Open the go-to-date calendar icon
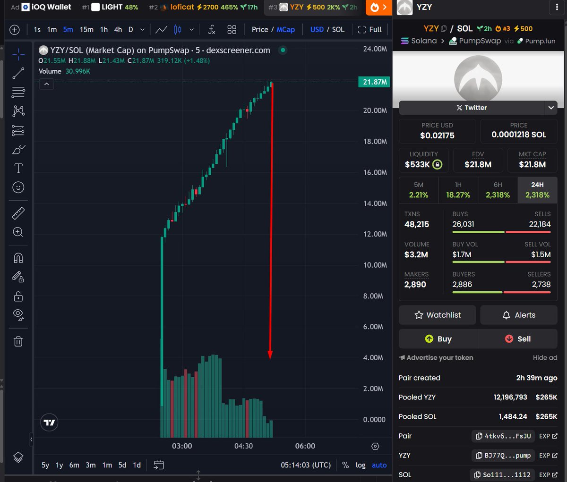The image size is (567, 482). [159, 465]
